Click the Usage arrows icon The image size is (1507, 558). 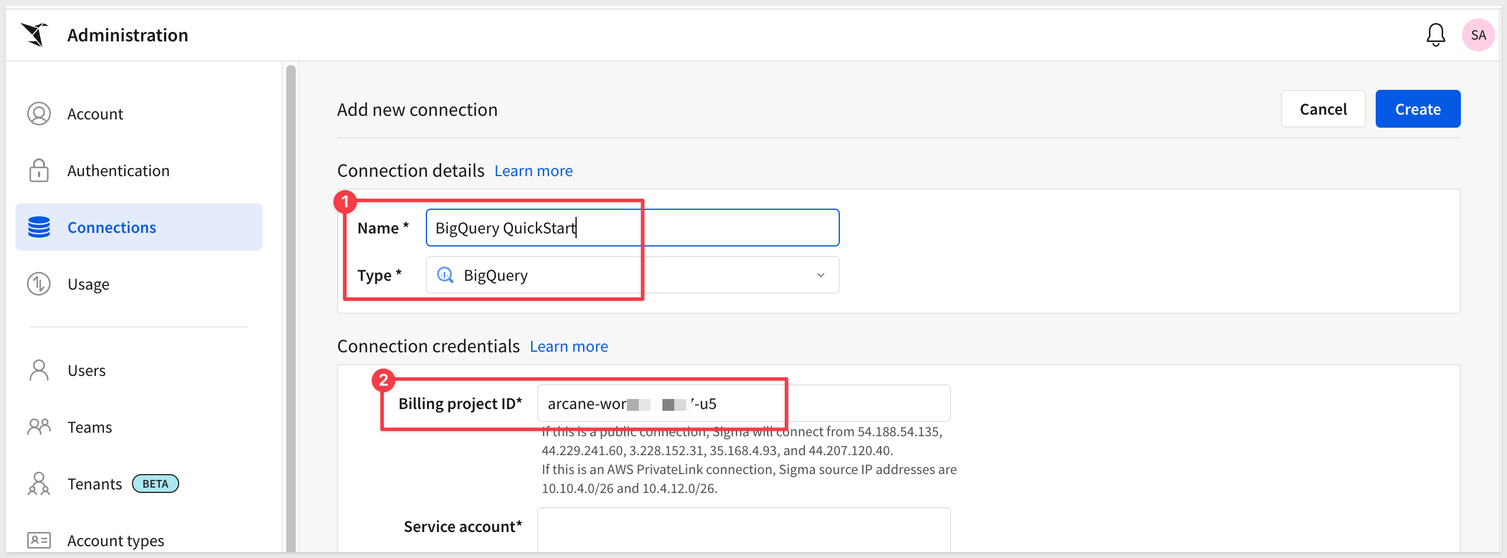[39, 284]
